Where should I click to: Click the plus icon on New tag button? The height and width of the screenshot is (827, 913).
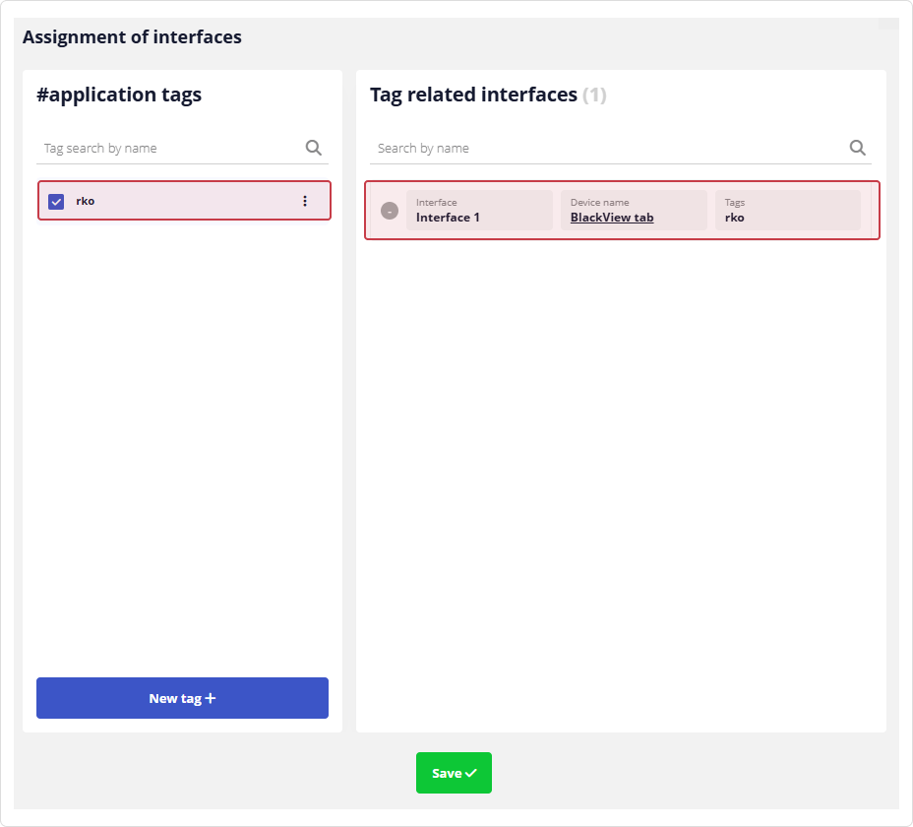pyautogui.click(x=211, y=698)
